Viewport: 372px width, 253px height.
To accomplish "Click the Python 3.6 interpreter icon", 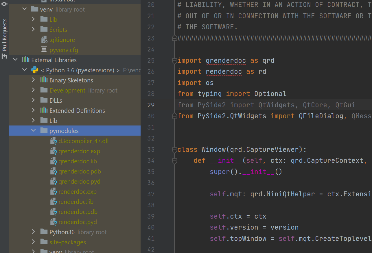I will [x=35, y=70].
